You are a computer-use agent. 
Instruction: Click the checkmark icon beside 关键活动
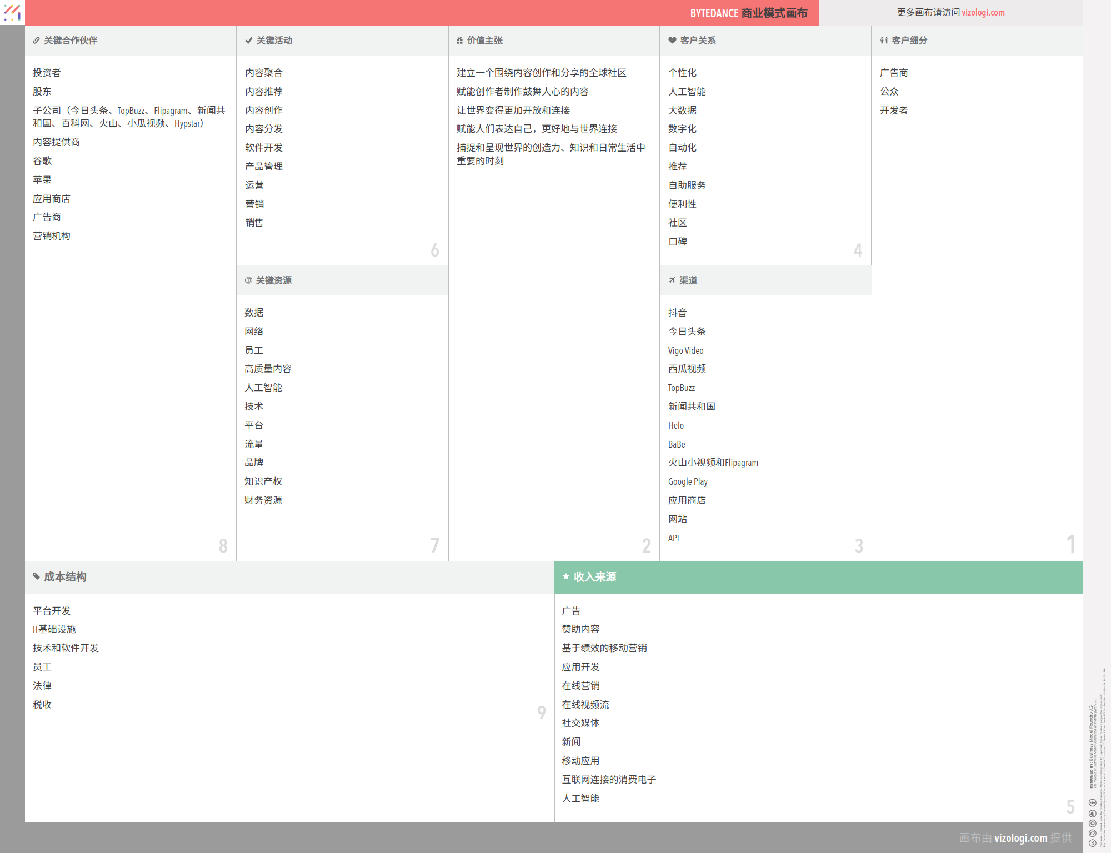click(x=248, y=41)
